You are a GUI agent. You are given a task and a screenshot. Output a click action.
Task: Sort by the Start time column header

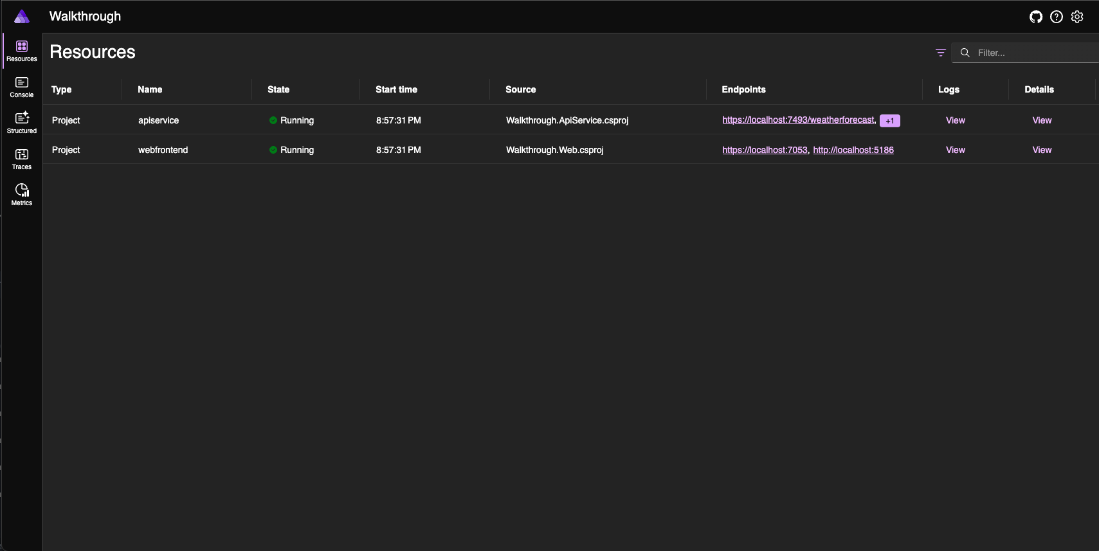(x=396, y=89)
